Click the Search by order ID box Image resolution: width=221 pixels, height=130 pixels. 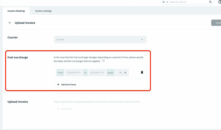point(189,2)
